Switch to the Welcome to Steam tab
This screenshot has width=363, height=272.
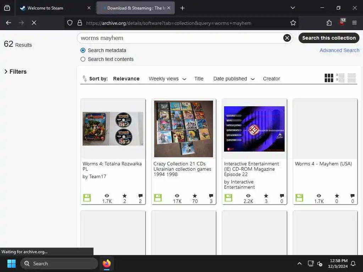pos(55,8)
